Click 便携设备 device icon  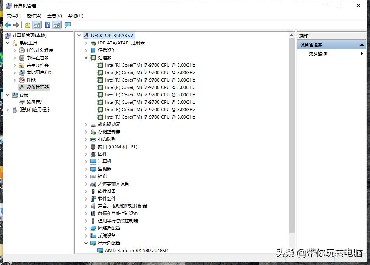[94, 50]
